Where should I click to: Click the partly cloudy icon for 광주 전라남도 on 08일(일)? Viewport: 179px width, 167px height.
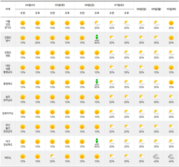coord(141,97)
